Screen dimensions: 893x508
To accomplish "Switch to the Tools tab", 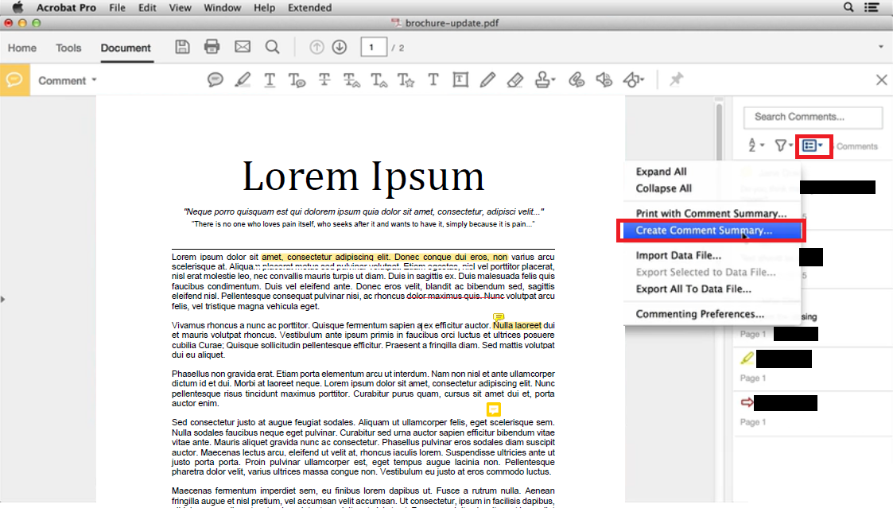I will [68, 48].
